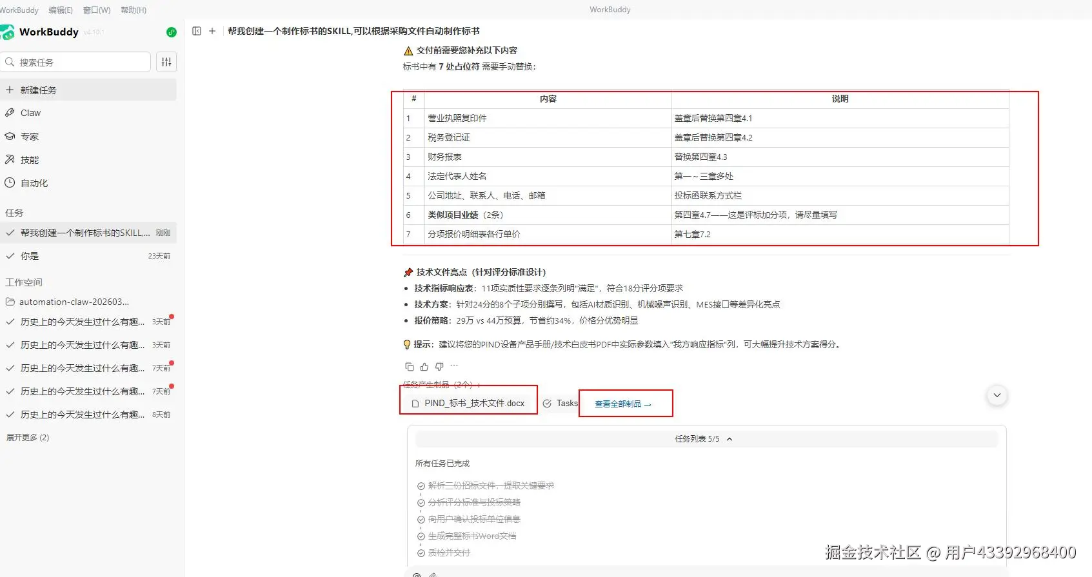Open the three-dot more options under the response
1092x577 pixels.
pos(454,366)
